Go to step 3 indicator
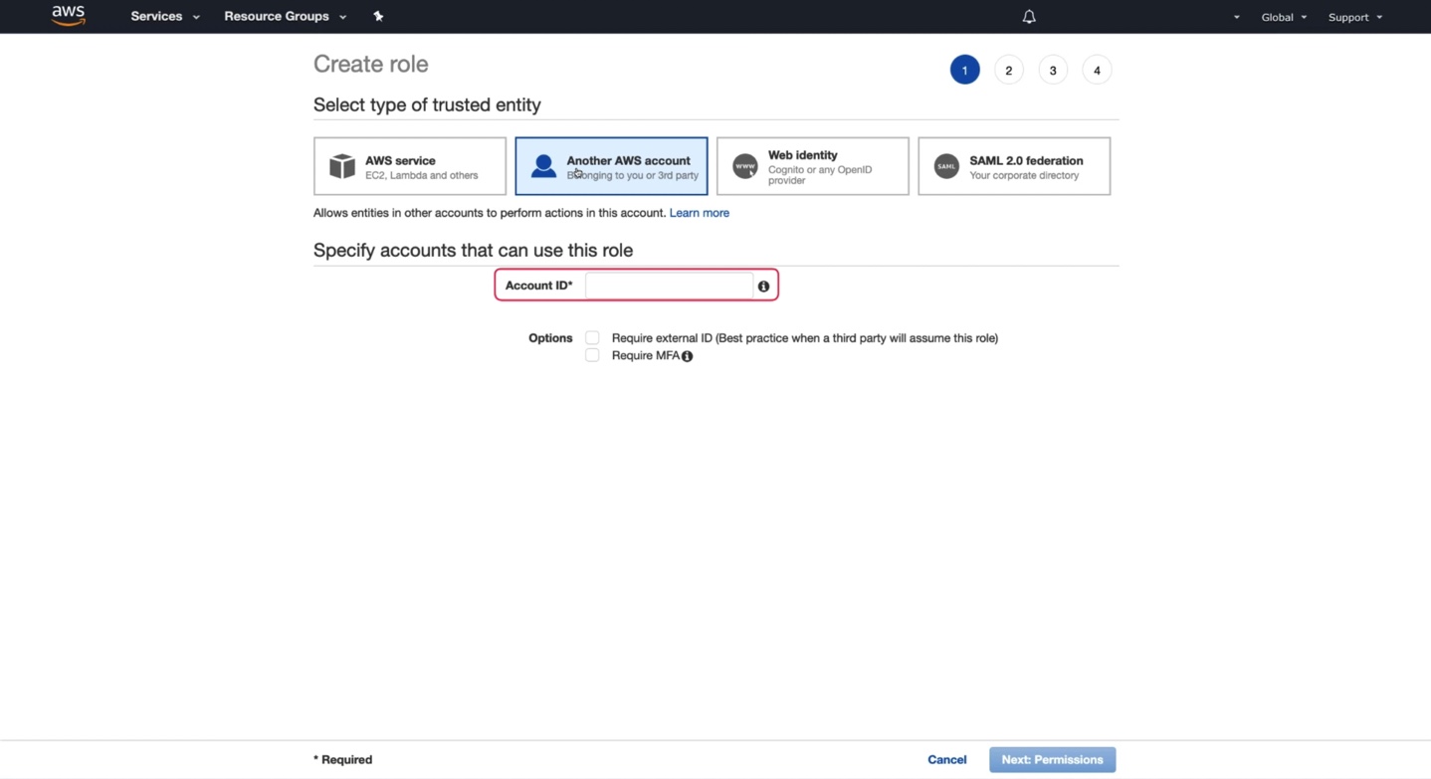1431x779 pixels. pos(1053,70)
